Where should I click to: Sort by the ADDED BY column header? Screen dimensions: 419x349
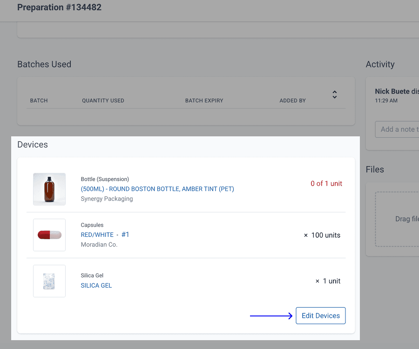click(x=293, y=101)
